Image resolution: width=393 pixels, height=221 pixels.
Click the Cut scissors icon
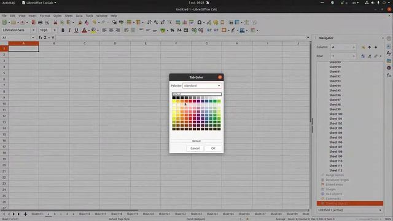click(55, 23)
